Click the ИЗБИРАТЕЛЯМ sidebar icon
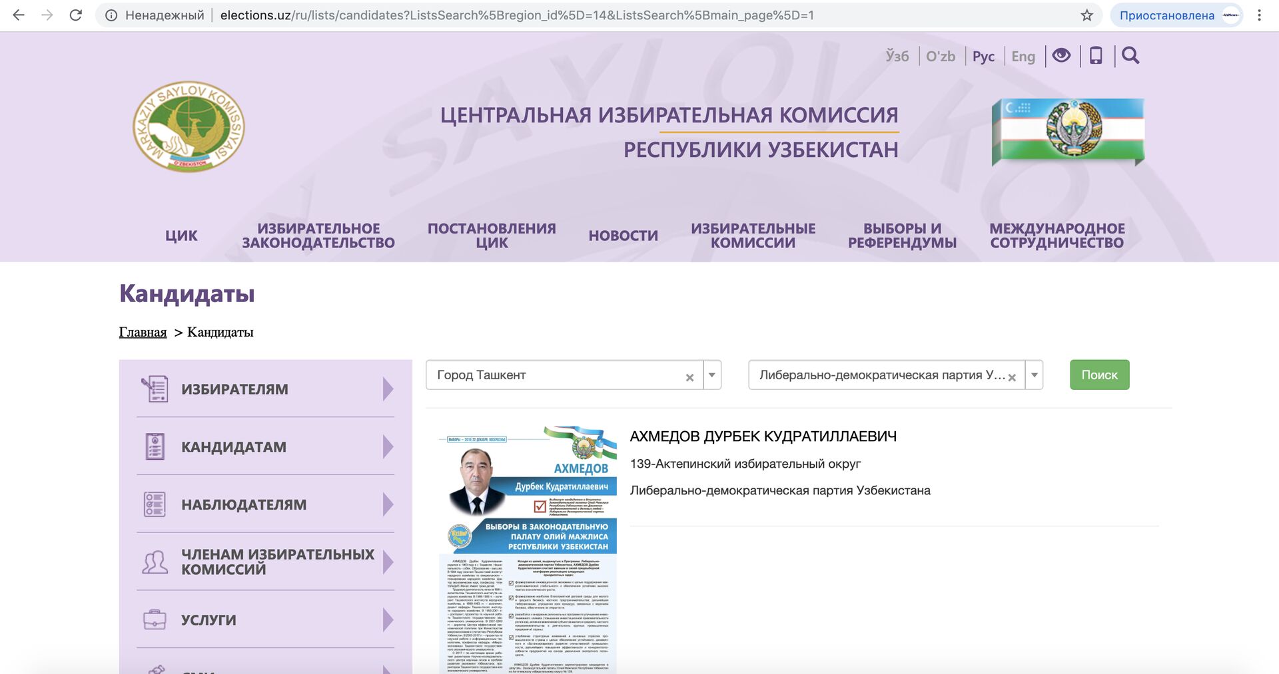The image size is (1279, 674). click(x=155, y=389)
